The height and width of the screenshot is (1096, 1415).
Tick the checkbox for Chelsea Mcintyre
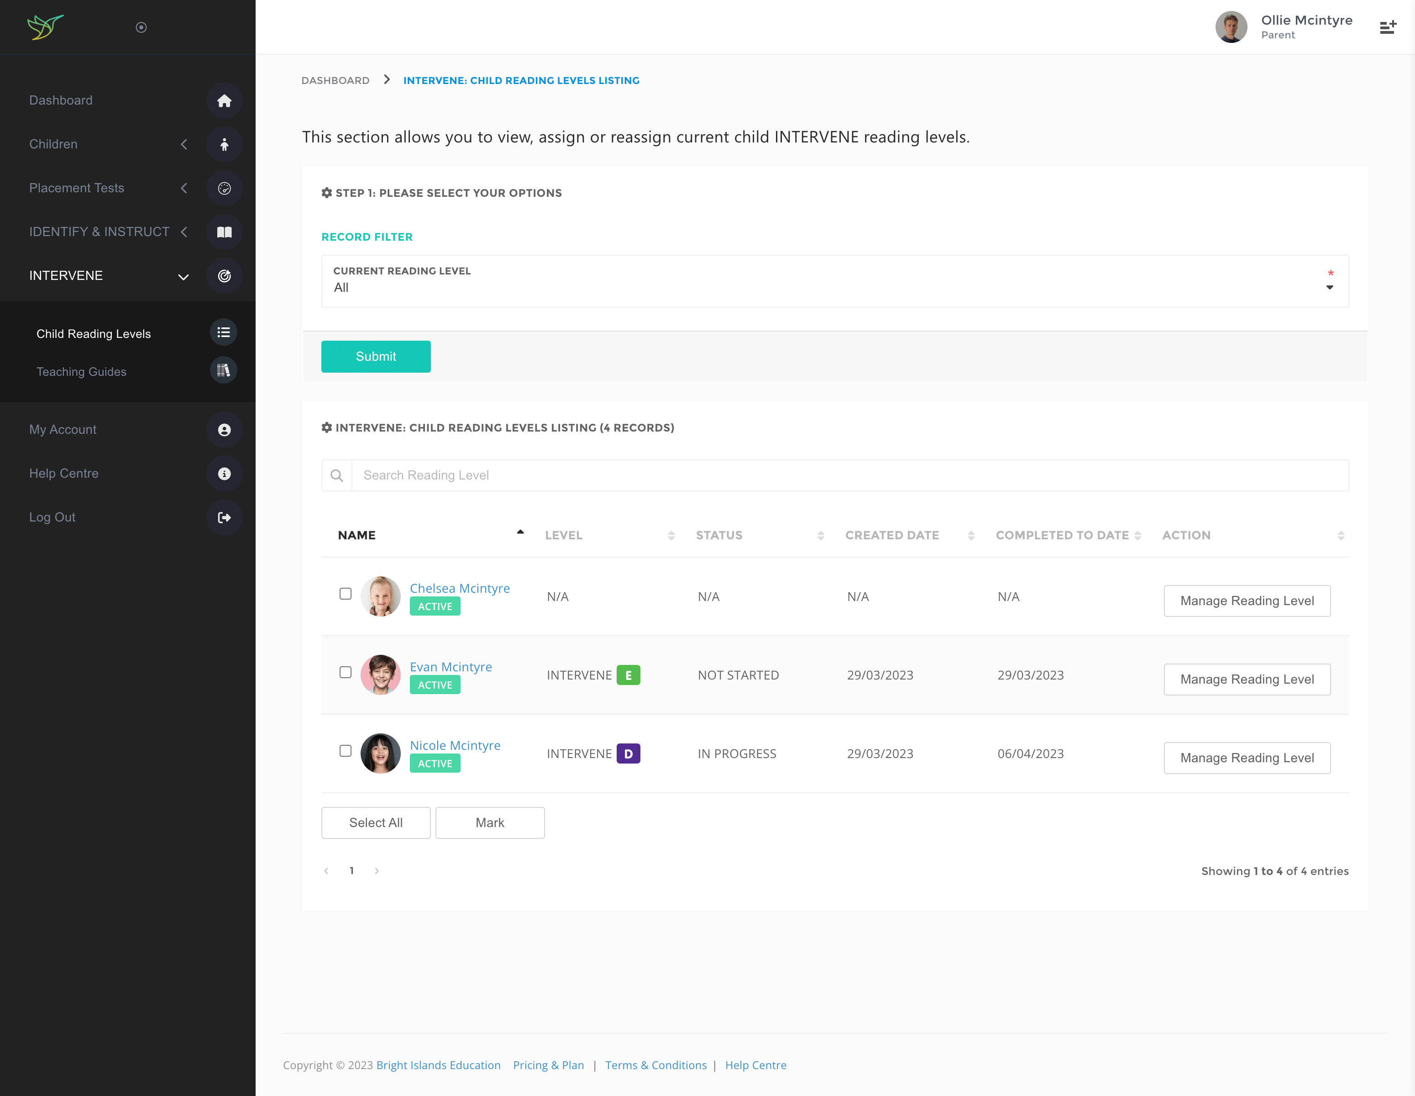click(346, 594)
